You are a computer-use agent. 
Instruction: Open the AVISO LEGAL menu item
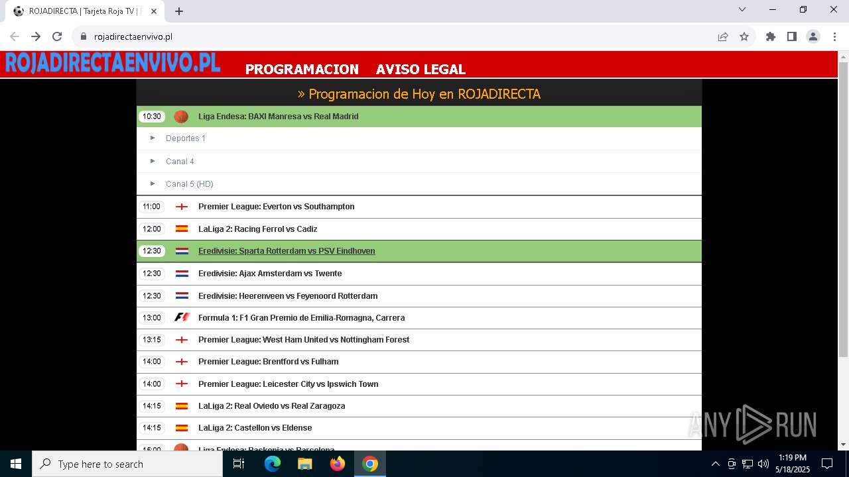(x=421, y=69)
